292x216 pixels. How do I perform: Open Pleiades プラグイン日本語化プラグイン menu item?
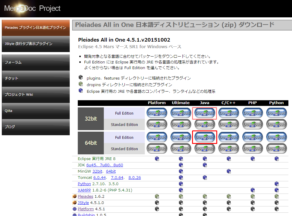coord(36,28)
